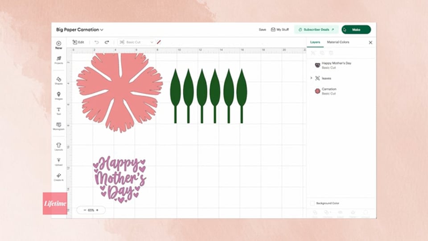Click the third dimmed icon under Layers tab

[331, 53]
